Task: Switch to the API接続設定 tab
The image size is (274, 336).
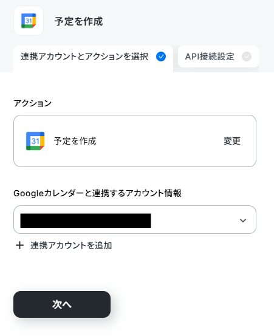Action: click(218, 57)
